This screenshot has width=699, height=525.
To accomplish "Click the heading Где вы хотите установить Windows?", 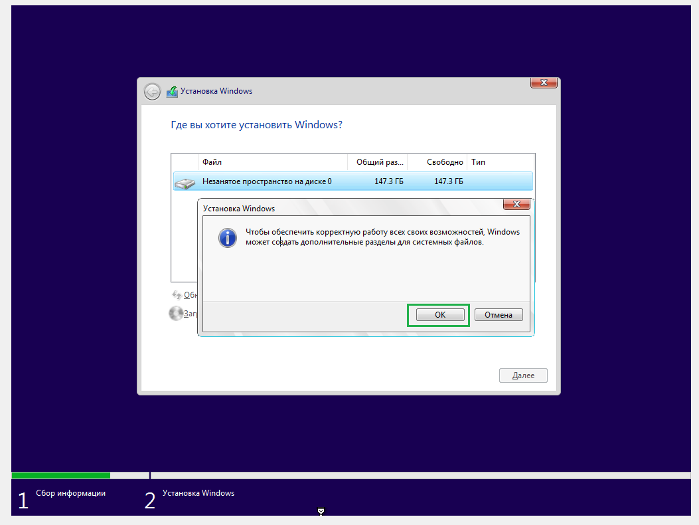I will [256, 124].
